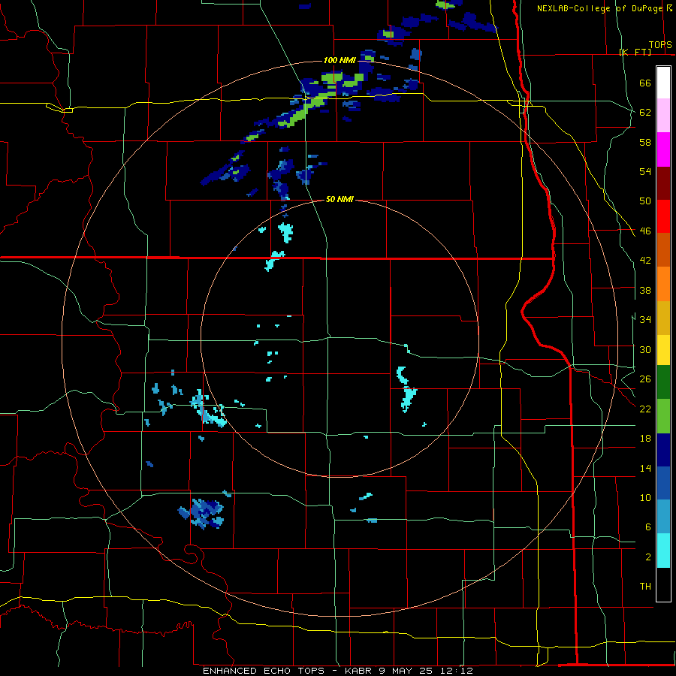676x676 pixels.
Task: Click the 10 scale label
Action: coord(645,497)
